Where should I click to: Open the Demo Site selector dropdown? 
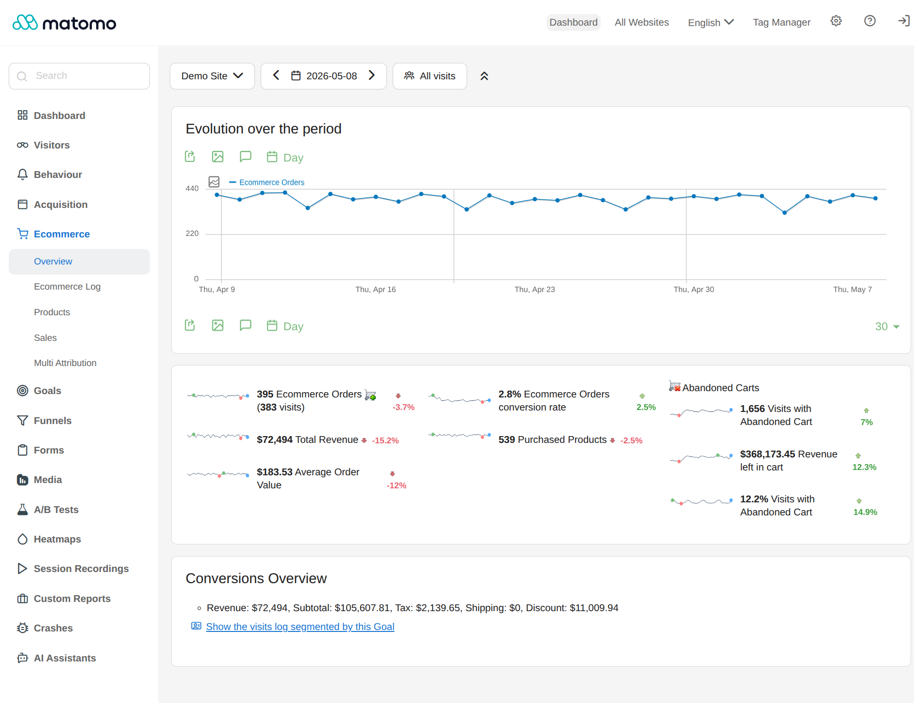pyautogui.click(x=212, y=76)
